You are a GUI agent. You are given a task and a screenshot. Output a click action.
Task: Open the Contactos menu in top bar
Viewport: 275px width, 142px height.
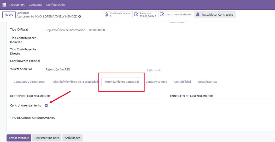pos(35,5)
